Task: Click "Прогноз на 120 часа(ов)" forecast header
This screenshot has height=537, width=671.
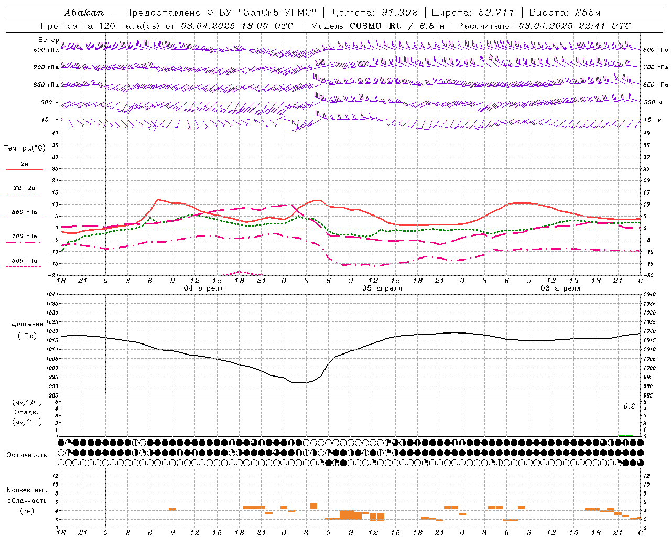Action: (101, 26)
